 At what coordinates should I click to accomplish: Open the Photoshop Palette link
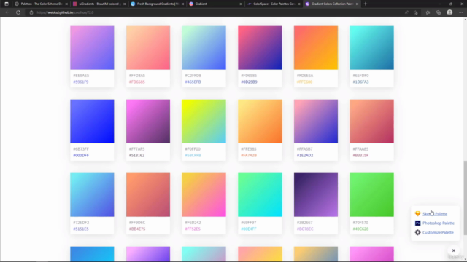439,223
